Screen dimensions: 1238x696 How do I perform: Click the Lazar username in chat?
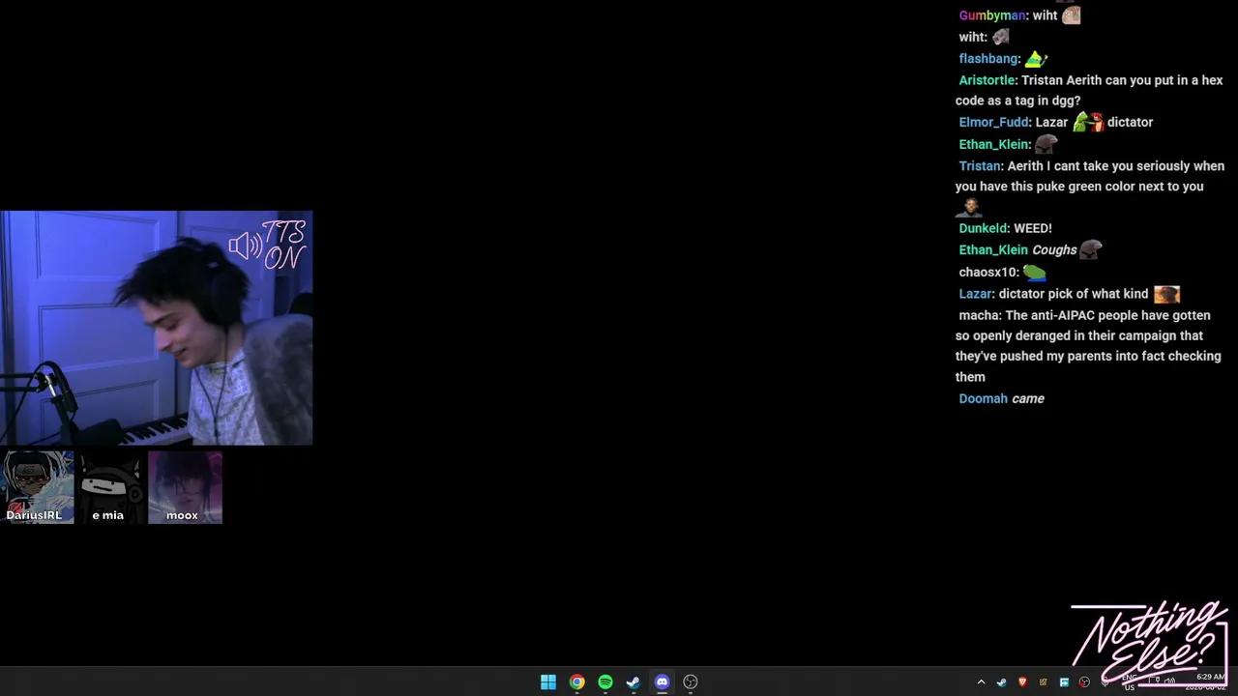click(x=975, y=294)
